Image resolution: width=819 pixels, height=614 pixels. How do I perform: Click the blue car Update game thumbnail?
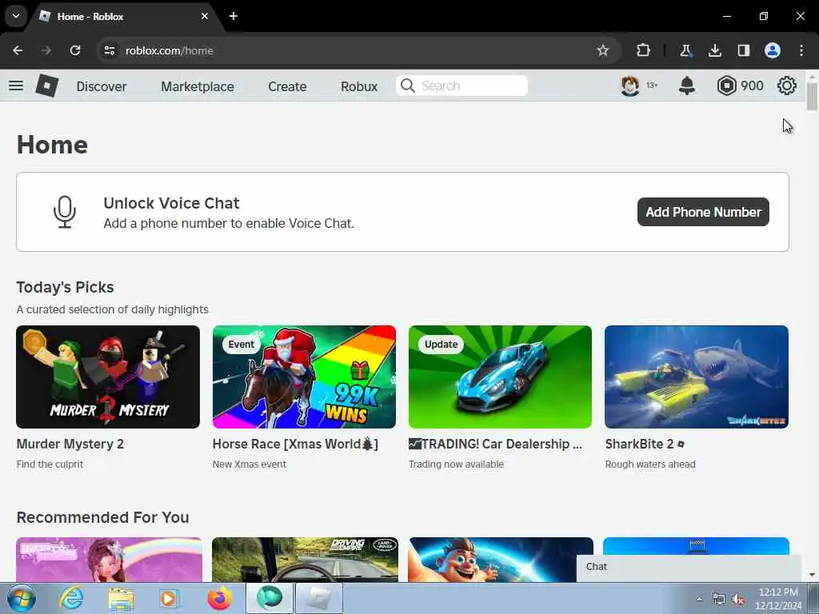(x=501, y=377)
